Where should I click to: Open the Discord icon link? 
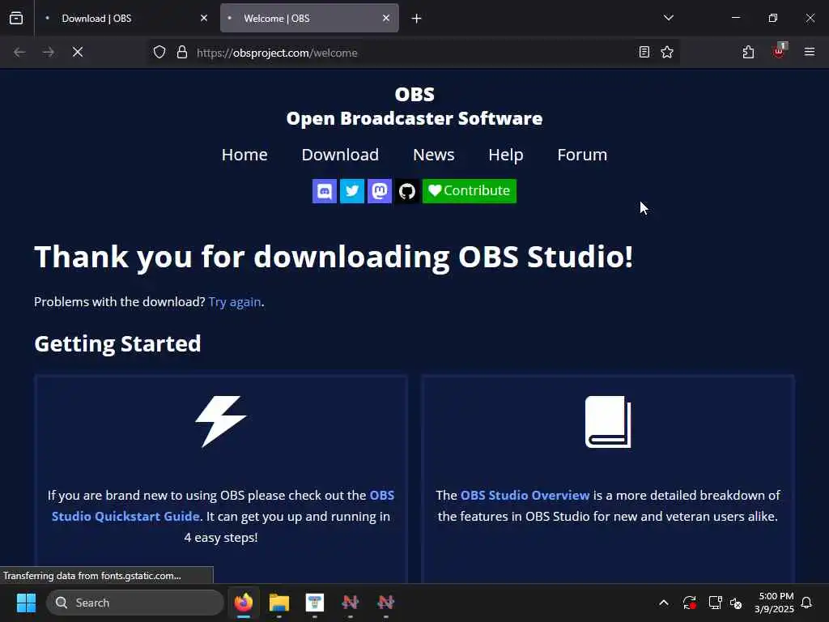click(324, 191)
